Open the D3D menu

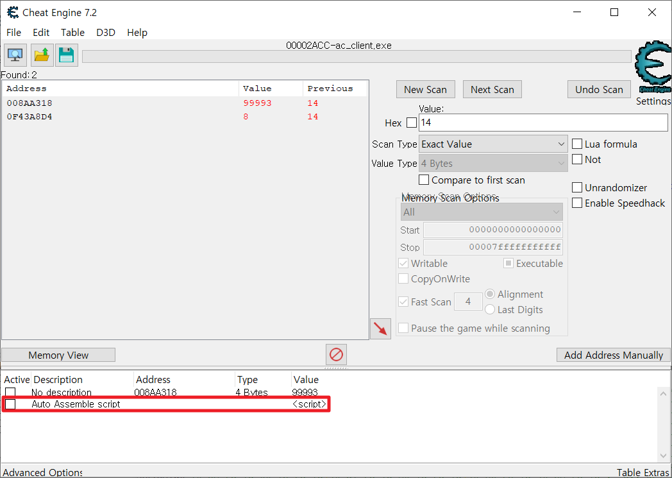(106, 33)
